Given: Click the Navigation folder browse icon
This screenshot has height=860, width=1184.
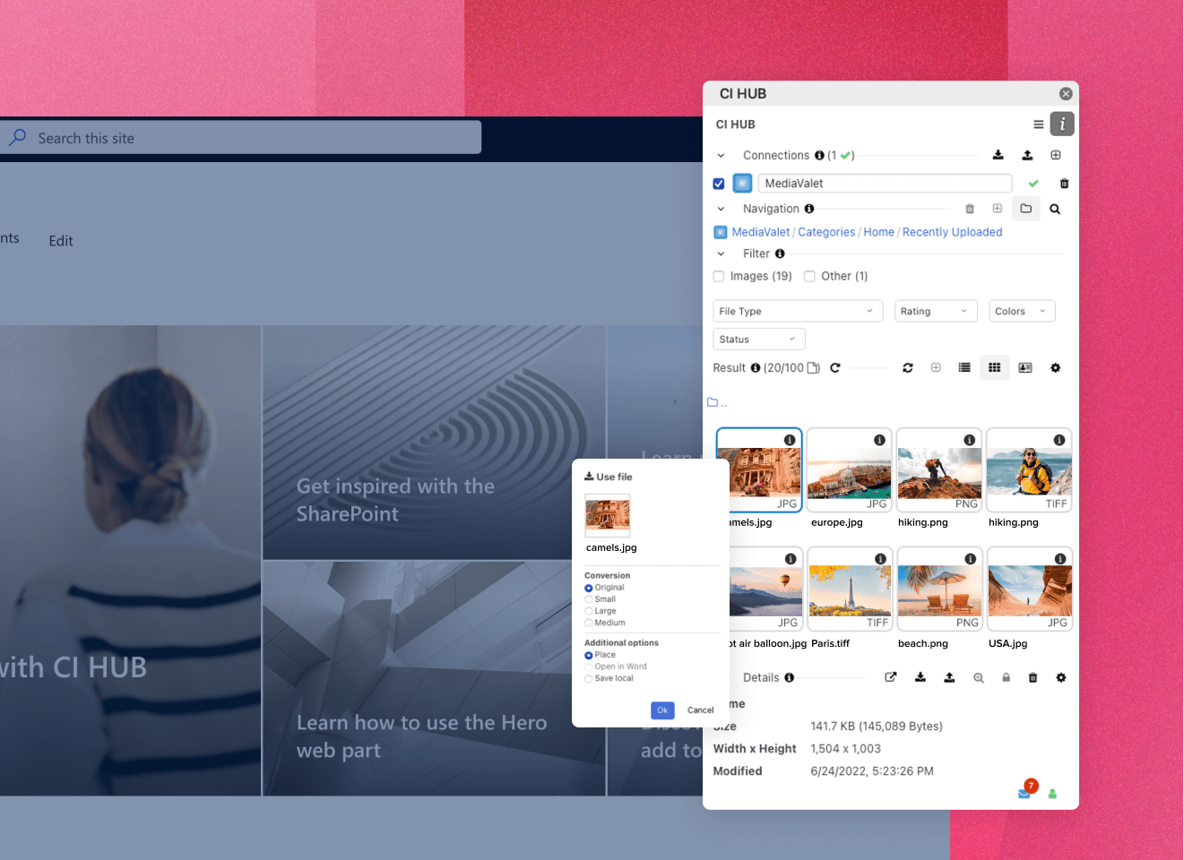Looking at the screenshot, I should [1026, 209].
